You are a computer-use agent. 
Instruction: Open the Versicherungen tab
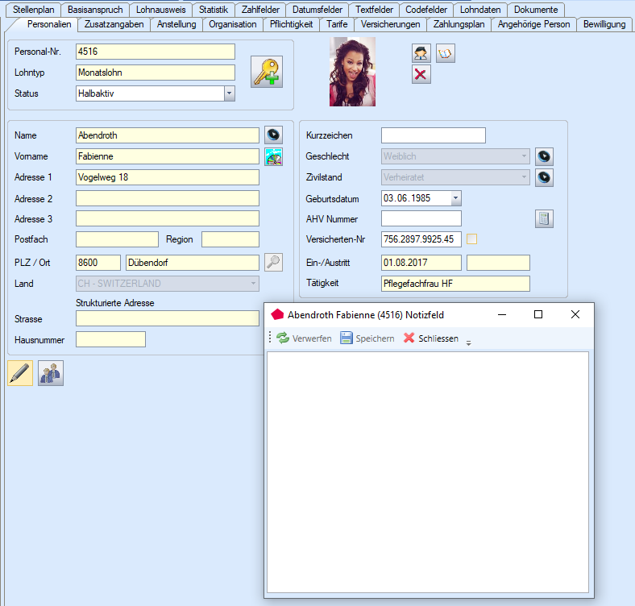pos(390,24)
